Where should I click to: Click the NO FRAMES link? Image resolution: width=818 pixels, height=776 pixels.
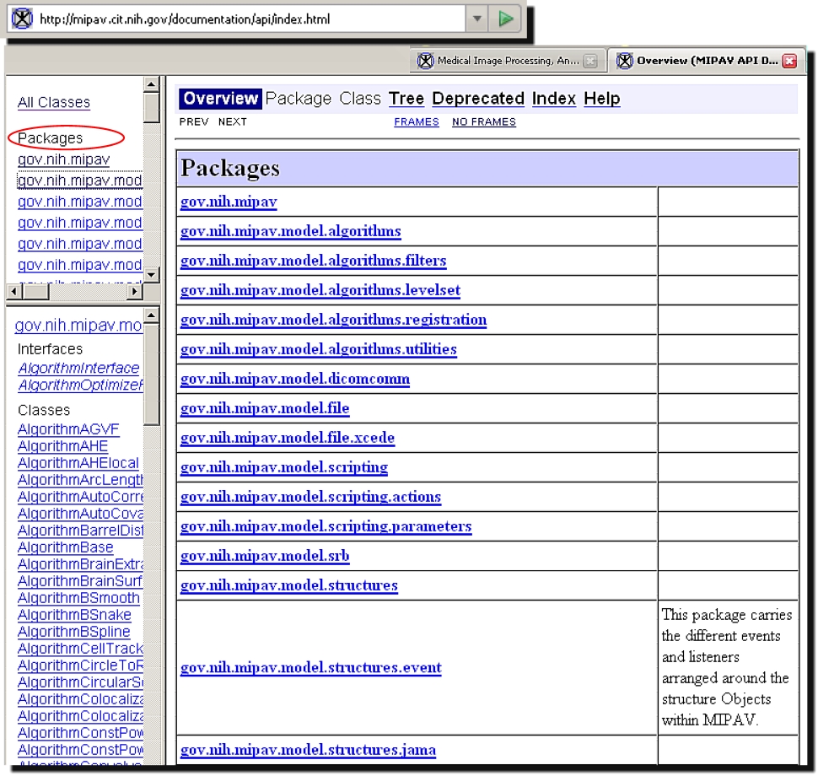point(483,122)
